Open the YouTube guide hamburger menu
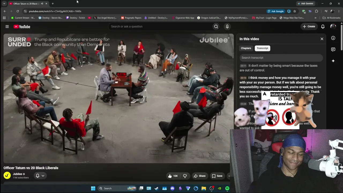 coord(7,27)
